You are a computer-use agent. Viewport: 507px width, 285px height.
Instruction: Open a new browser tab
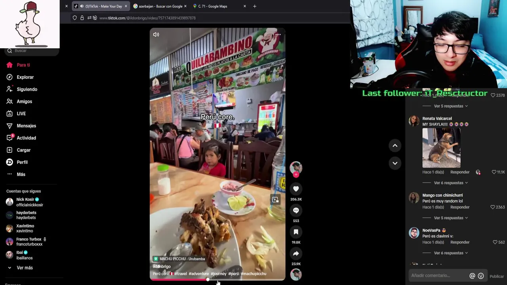click(x=255, y=6)
